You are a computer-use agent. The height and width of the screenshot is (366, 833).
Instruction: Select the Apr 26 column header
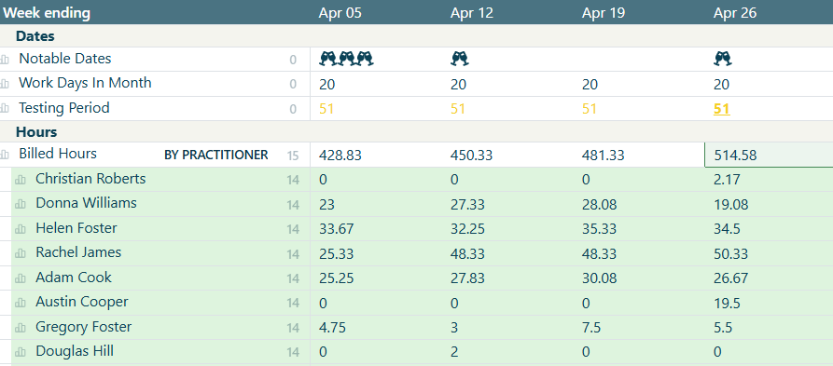click(x=735, y=13)
